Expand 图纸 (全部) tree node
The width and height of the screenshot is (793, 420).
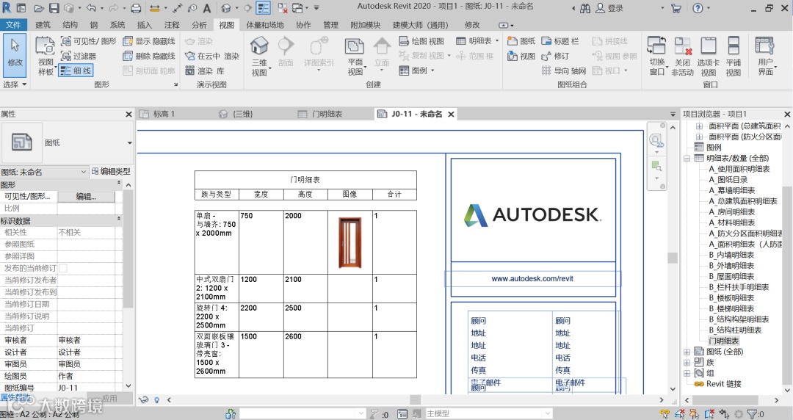point(687,352)
